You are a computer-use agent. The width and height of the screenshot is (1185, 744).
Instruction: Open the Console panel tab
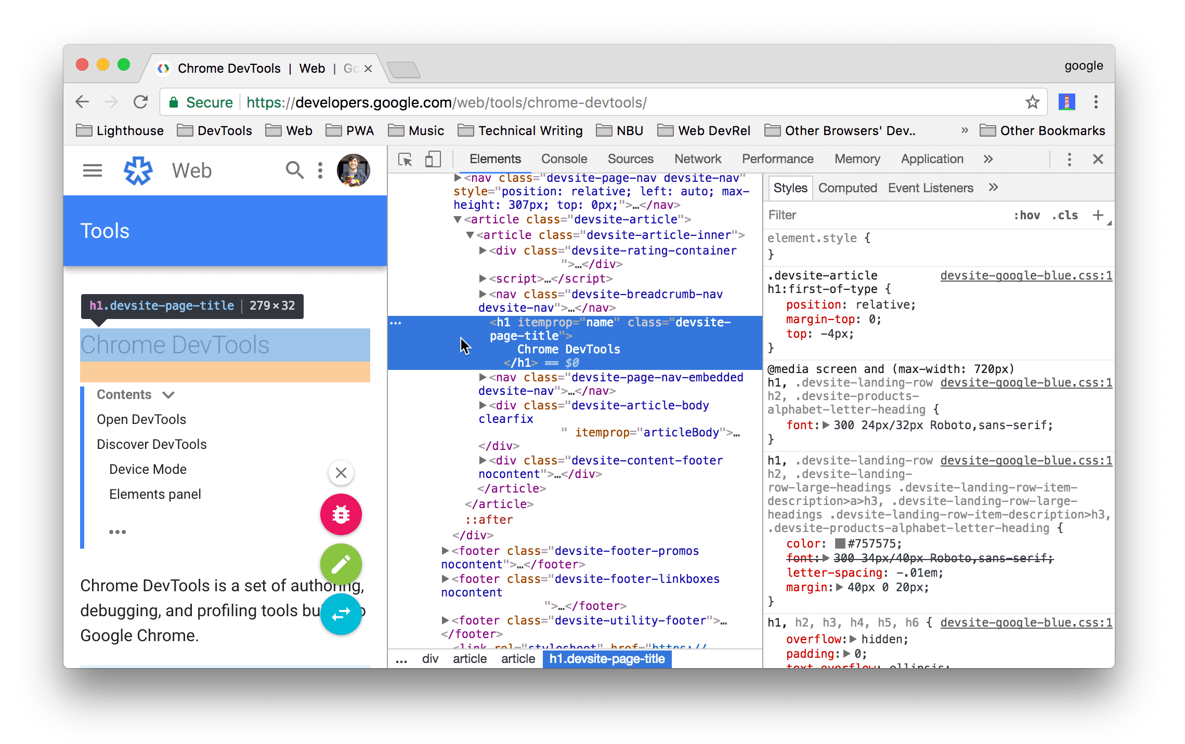(x=564, y=160)
